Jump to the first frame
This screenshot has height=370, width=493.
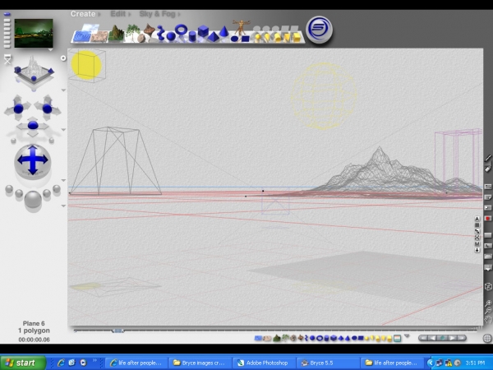click(x=423, y=338)
